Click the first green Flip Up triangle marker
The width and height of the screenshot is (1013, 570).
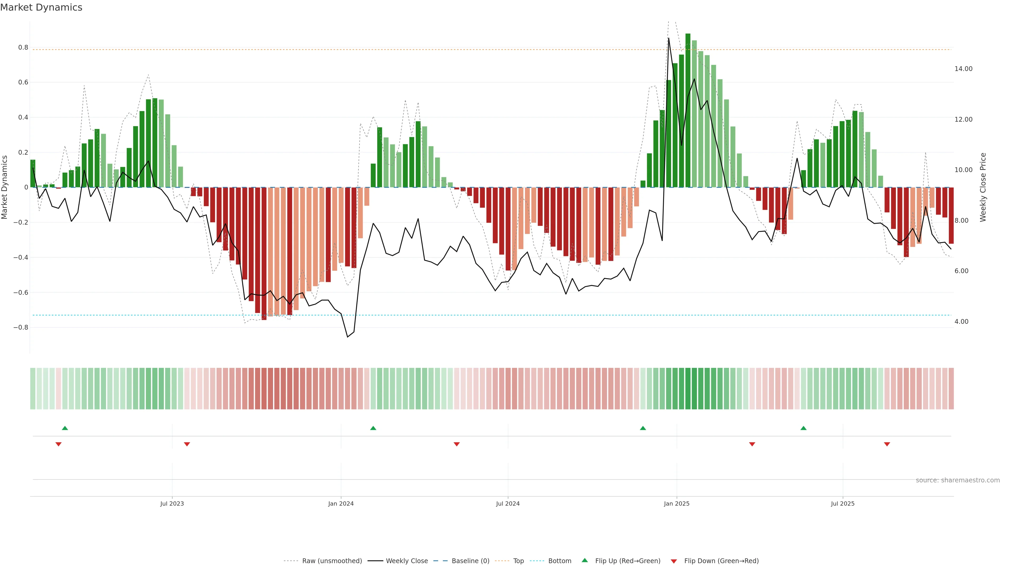[x=65, y=428]
